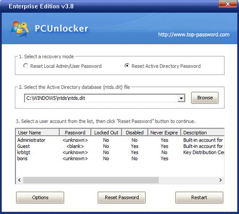The image size is (239, 214).
Task: Select the Guest account row
Action: [120, 146]
